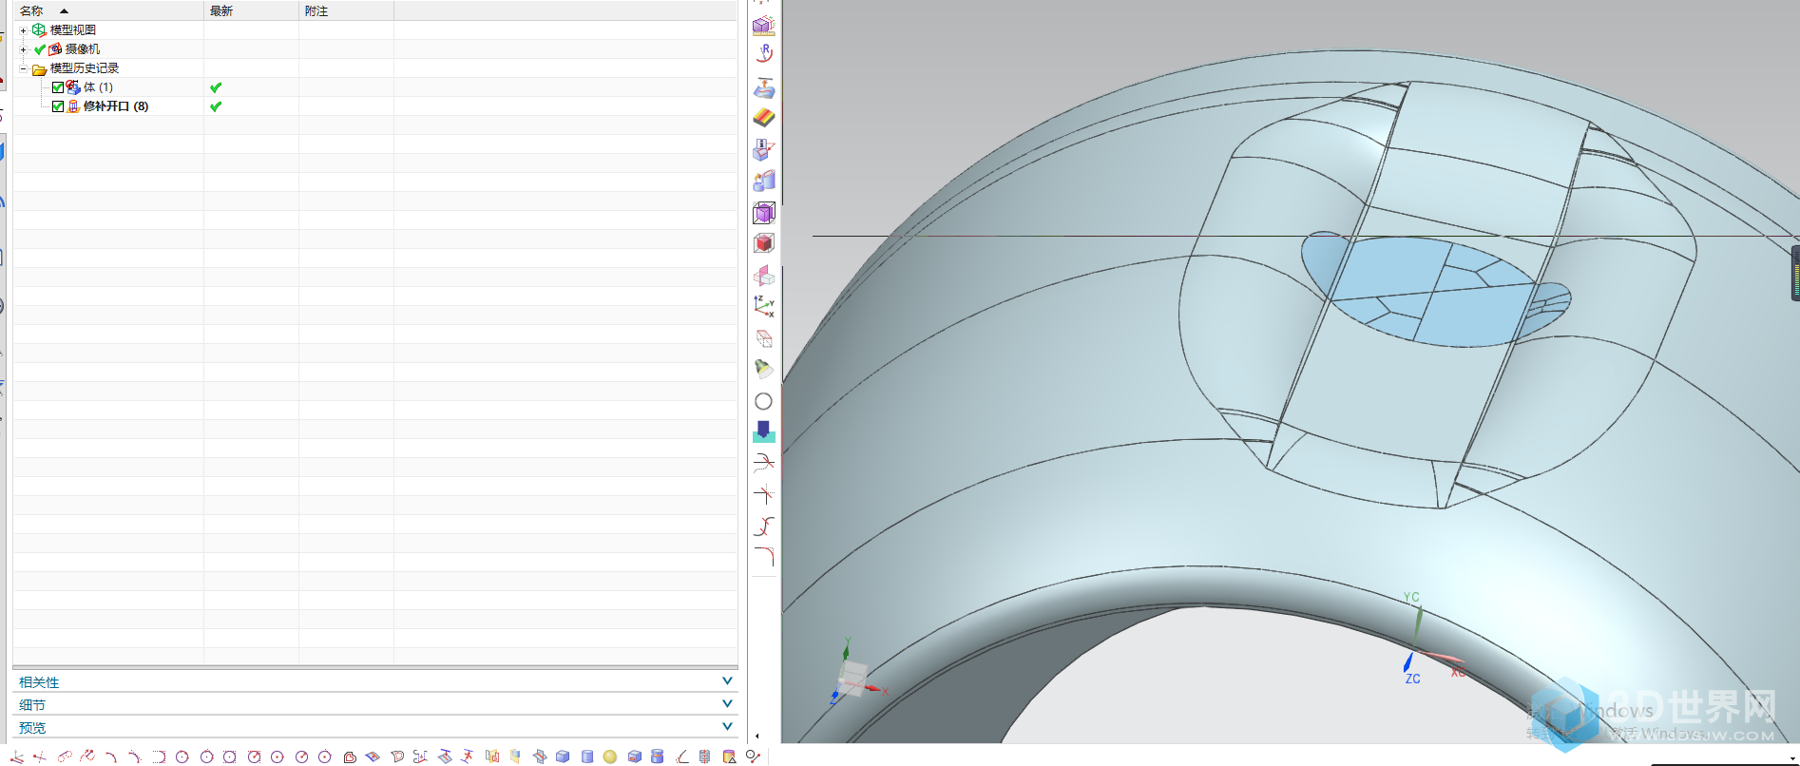The height and width of the screenshot is (766, 1800).
Task: Click the empty circle icon
Action: pyautogui.click(x=763, y=401)
